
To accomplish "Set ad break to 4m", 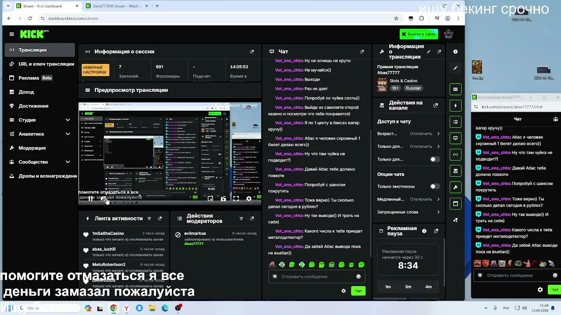I will pos(428,287).
